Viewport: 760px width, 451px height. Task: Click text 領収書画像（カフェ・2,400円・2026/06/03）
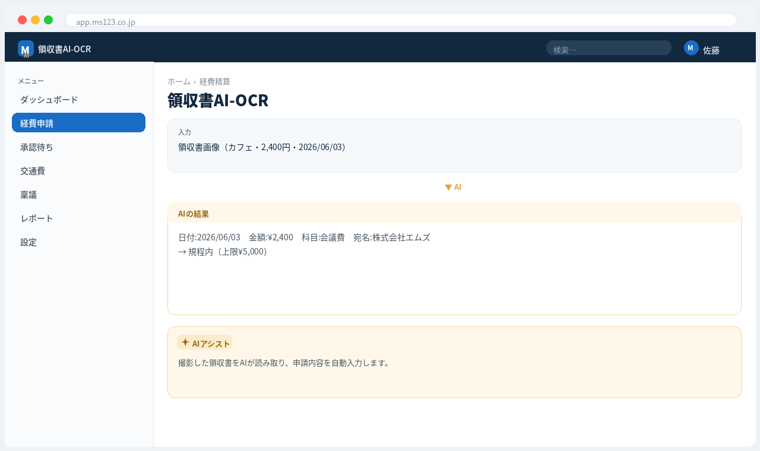(x=262, y=147)
